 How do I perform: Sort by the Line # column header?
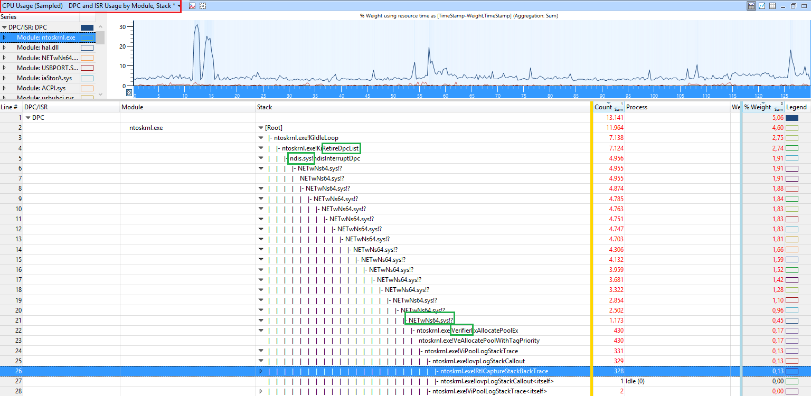pyautogui.click(x=11, y=107)
